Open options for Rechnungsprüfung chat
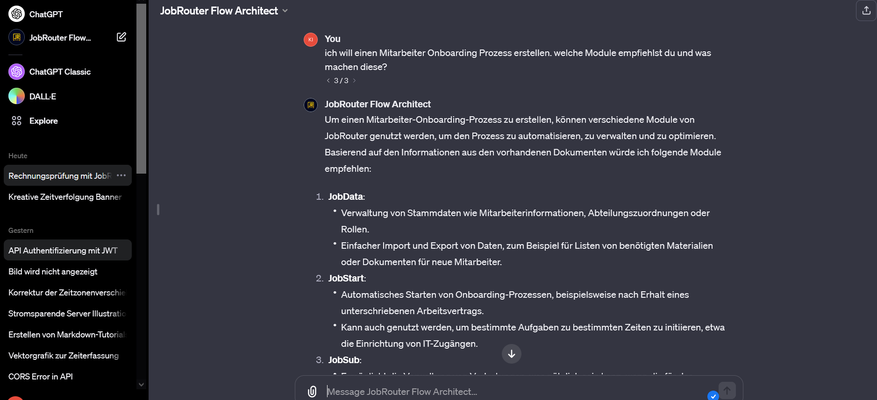The image size is (877, 400). pyautogui.click(x=121, y=175)
